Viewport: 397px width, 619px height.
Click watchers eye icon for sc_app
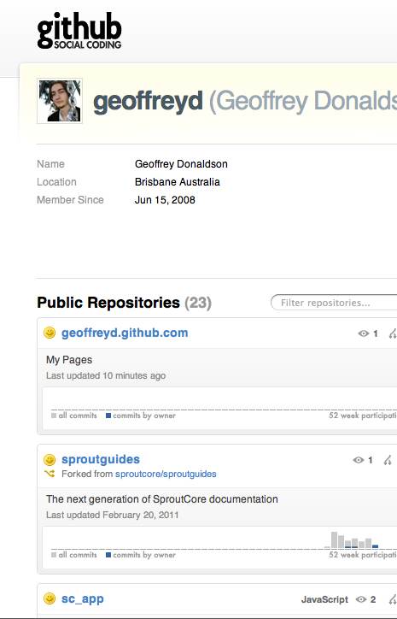pos(361,599)
